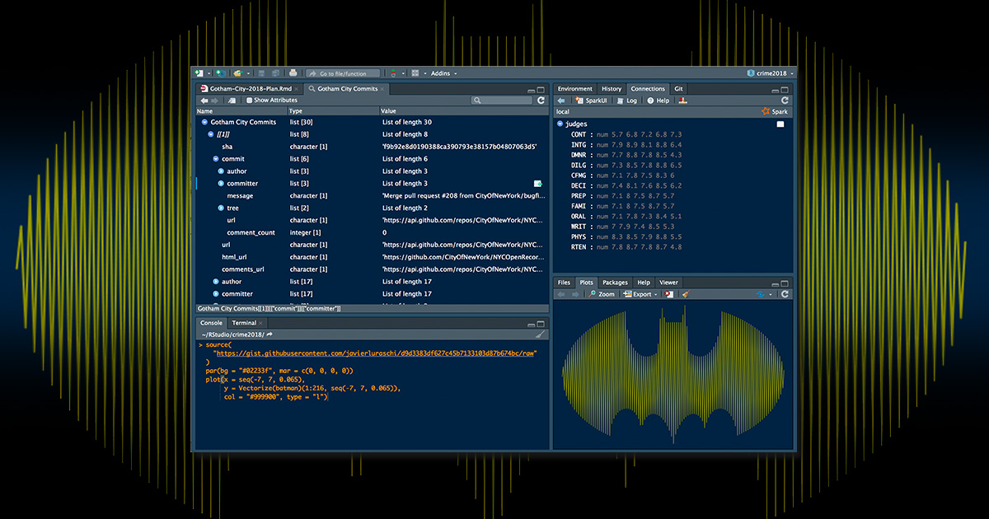Open the Gotham-City-2018-Plan.Rmd tab

[250, 88]
